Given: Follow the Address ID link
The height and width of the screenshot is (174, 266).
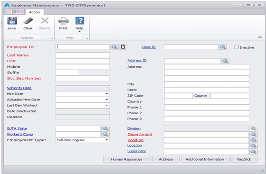Looking at the screenshot, I should coord(137,60).
